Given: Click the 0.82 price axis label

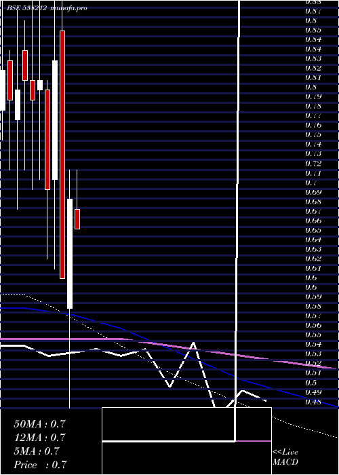Looking at the screenshot, I should pyautogui.click(x=313, y=68).
